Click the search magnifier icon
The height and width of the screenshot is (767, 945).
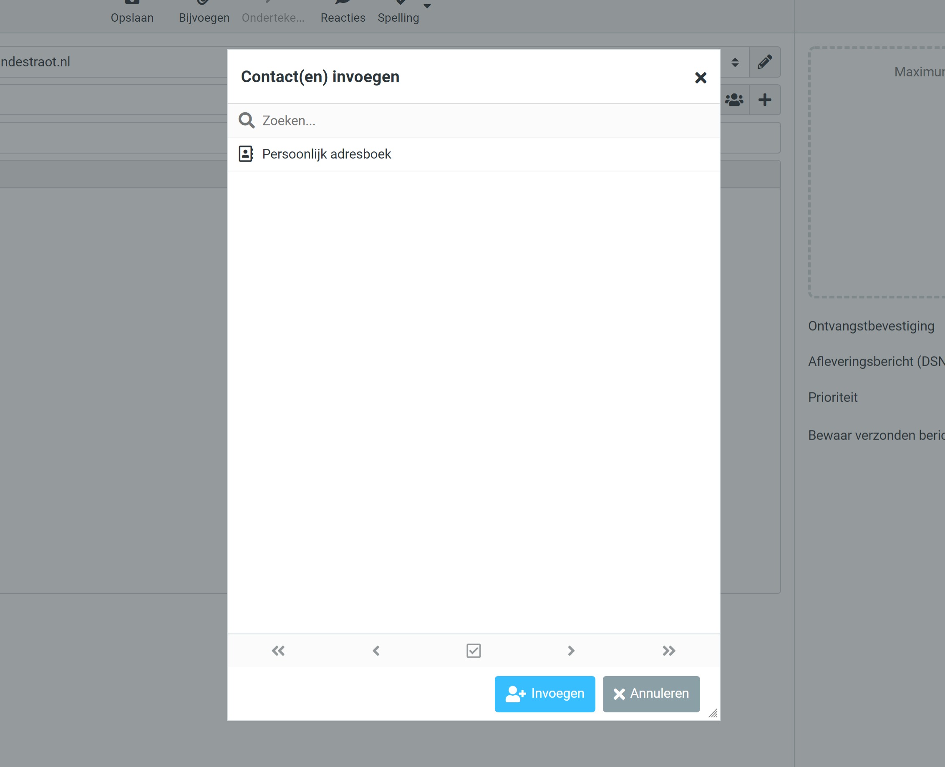click(246, 121)
